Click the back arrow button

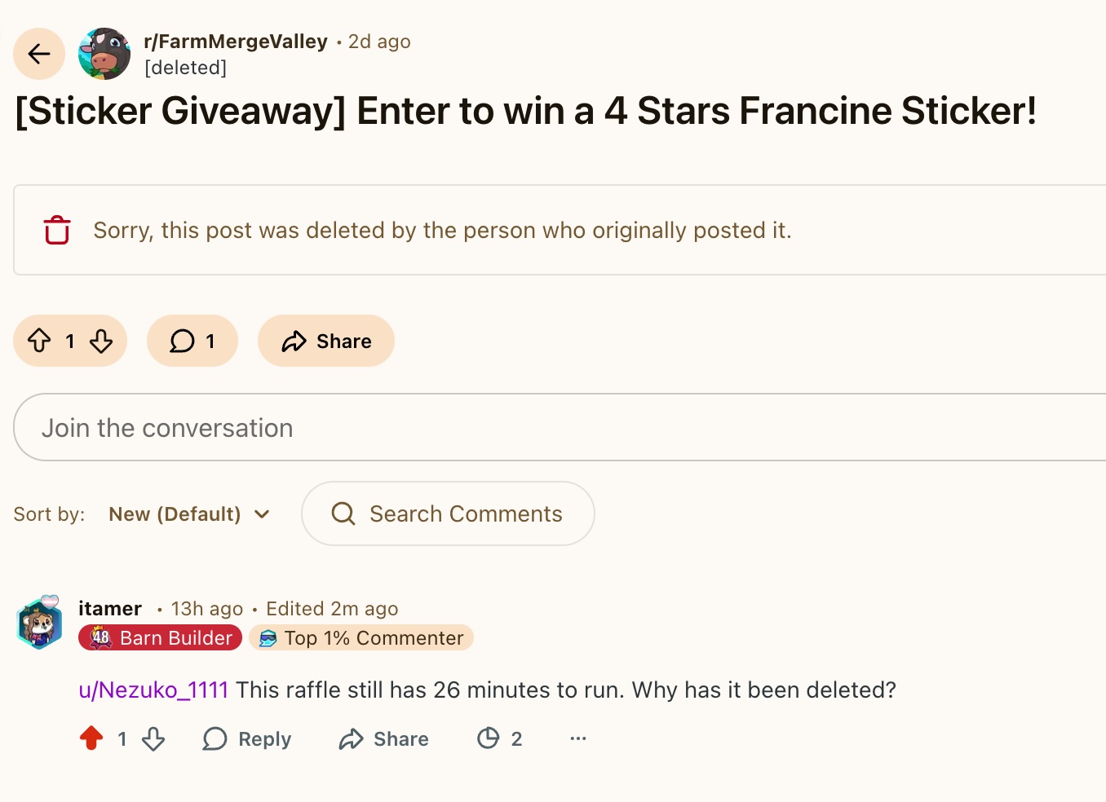pyautogui.click(x=39, y=54)
